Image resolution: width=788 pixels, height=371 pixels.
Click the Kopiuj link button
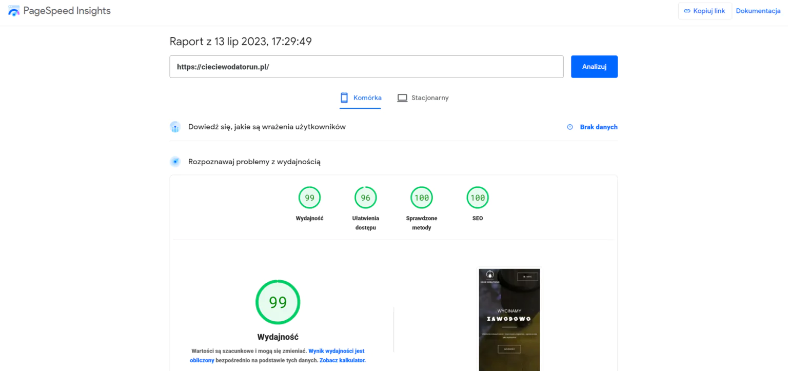(x=704, y=11)
